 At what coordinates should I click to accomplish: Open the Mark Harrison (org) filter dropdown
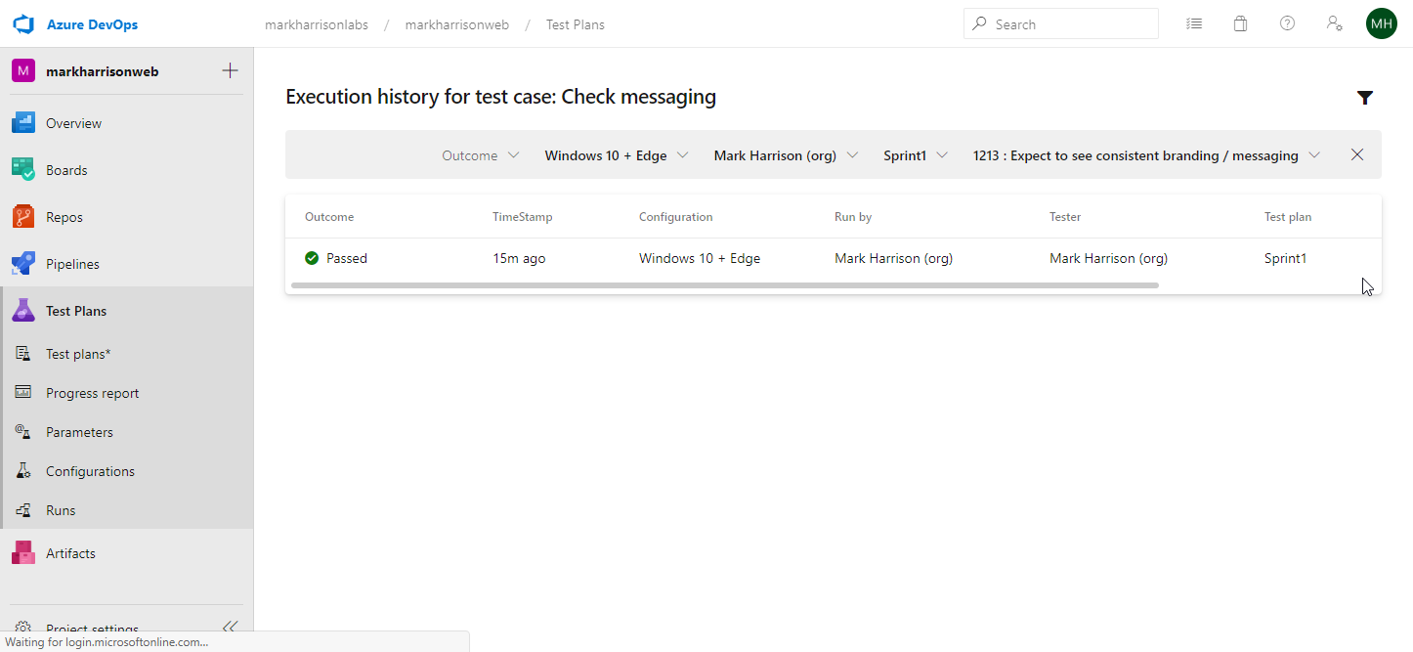point(786,155)
